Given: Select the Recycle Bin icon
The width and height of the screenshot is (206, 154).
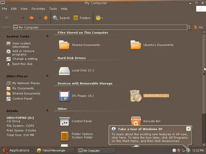Looking at the screenshot, I should 136,121.
